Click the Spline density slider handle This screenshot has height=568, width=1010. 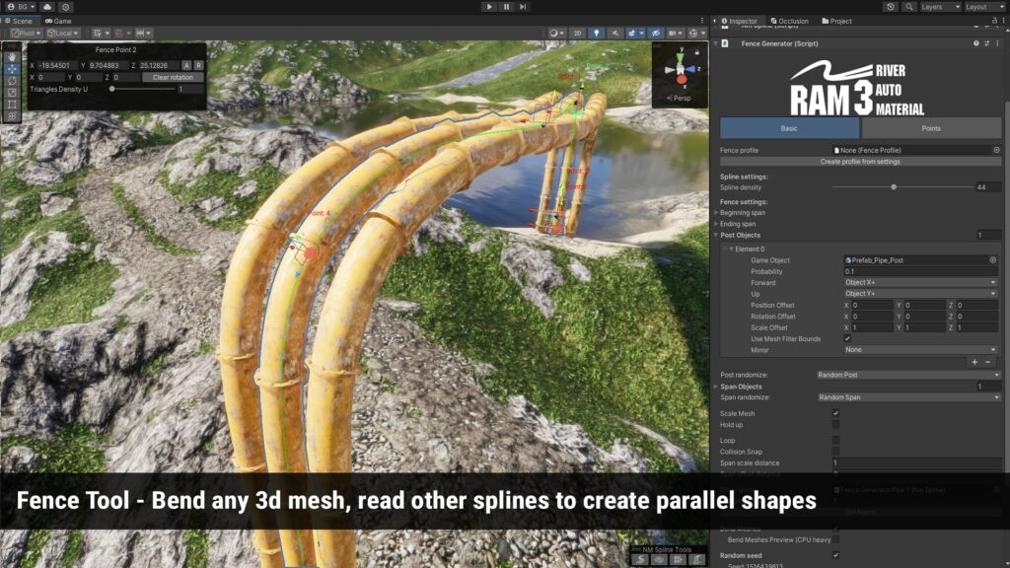point(894,186)
